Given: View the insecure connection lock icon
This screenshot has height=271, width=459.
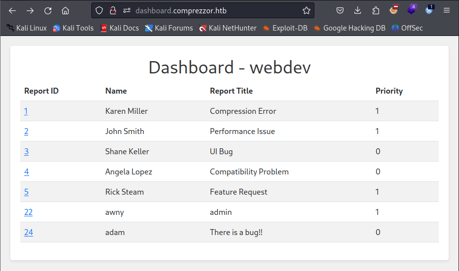Looking at the screenshot, I should (x=113, y=11).
